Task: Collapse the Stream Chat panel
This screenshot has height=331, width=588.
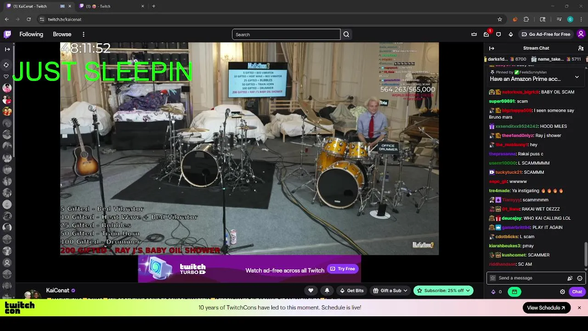Action: 492,48
